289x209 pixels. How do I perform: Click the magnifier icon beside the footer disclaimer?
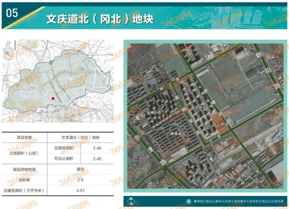(x=189, y=201)
